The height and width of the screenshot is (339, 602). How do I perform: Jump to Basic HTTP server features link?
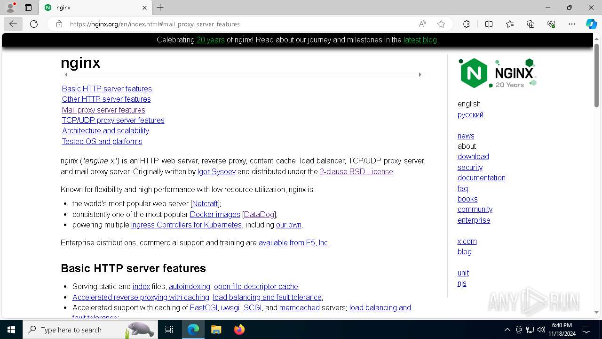pos(107,89)
